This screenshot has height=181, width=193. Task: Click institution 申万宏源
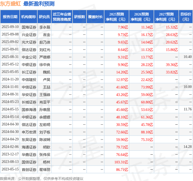[29, 132]
